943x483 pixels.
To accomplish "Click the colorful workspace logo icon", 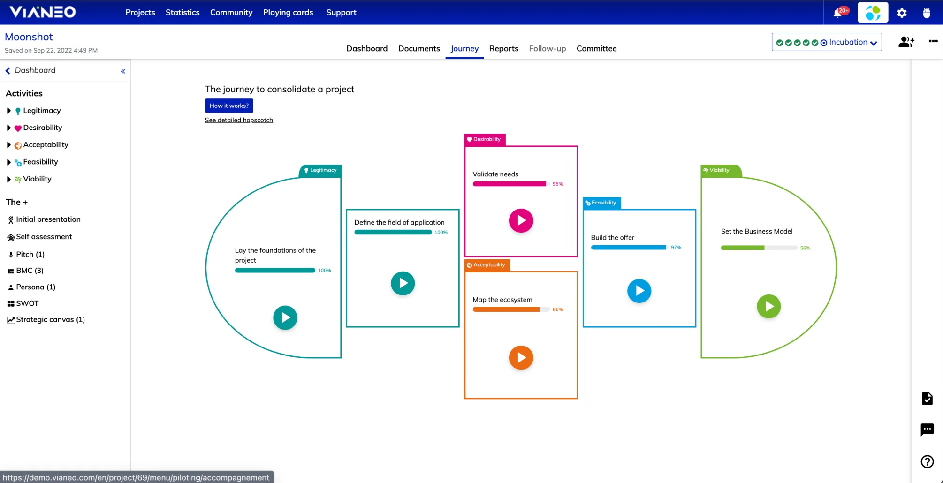I will pyautogui.click(x=873, y=12).
